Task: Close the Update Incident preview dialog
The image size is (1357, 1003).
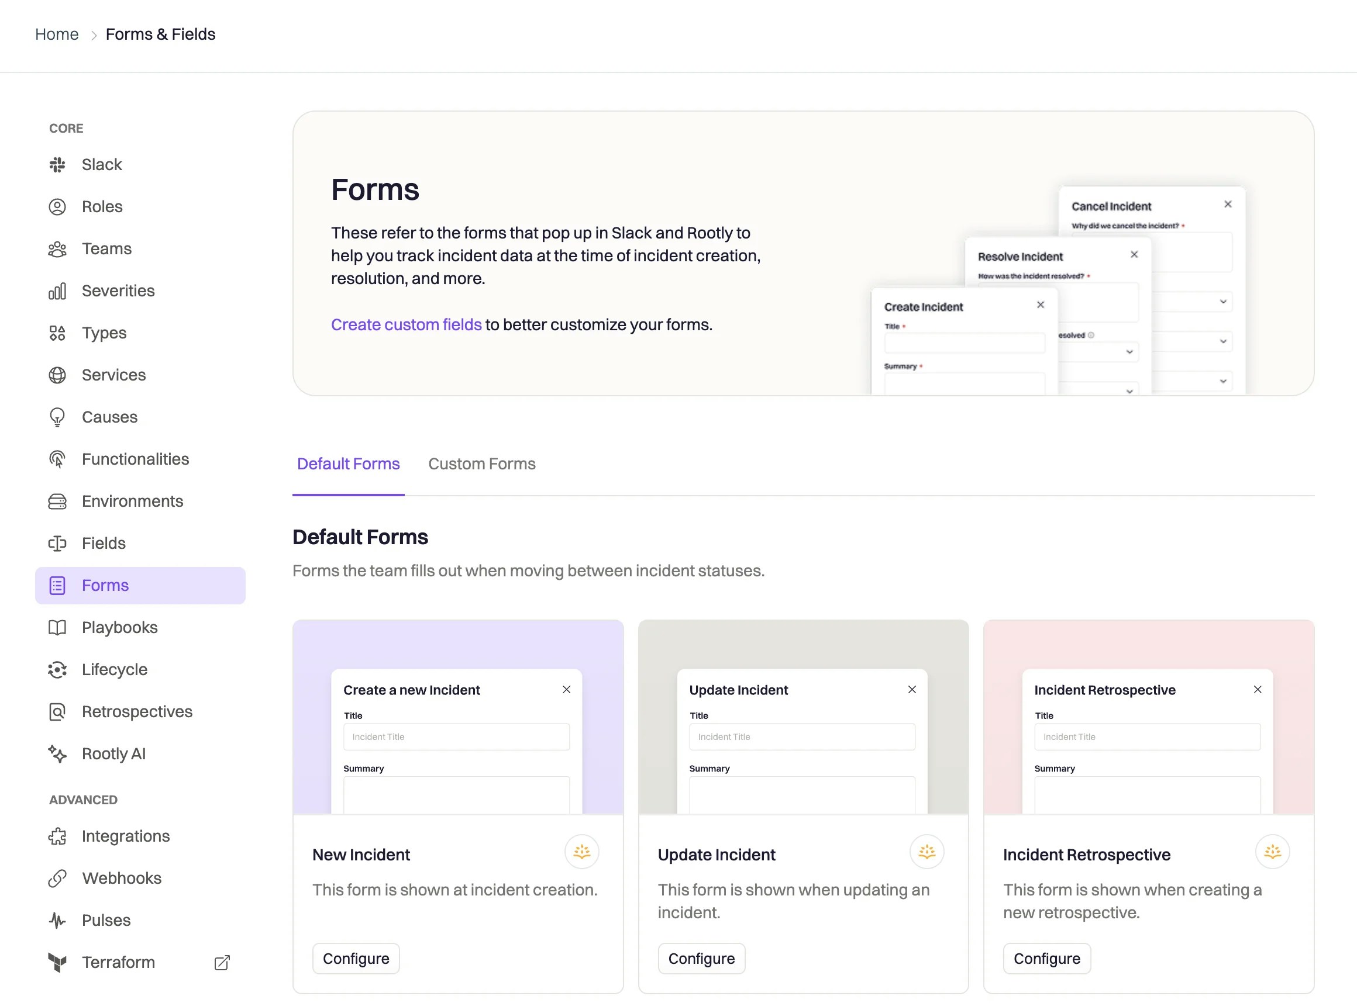Action: (x=912, y=690)
